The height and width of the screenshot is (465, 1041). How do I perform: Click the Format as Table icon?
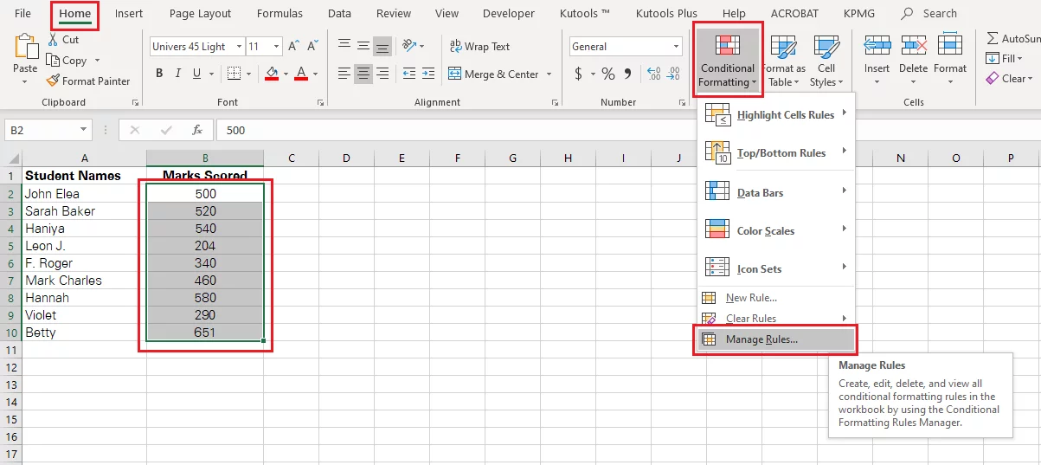pyautogui.click(x=784, y=46)
